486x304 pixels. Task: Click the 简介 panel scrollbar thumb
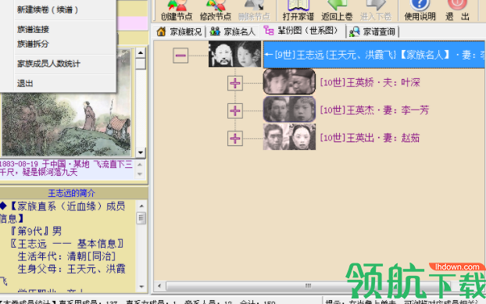[x=141, y=218]
